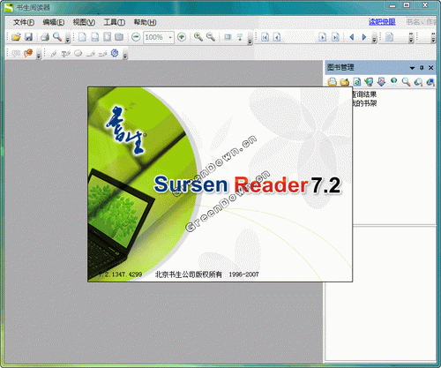441x368 pixels.
Task: Click the magnifier search icon in 图书管理 toolbar
Action: [x=406, y=82]
